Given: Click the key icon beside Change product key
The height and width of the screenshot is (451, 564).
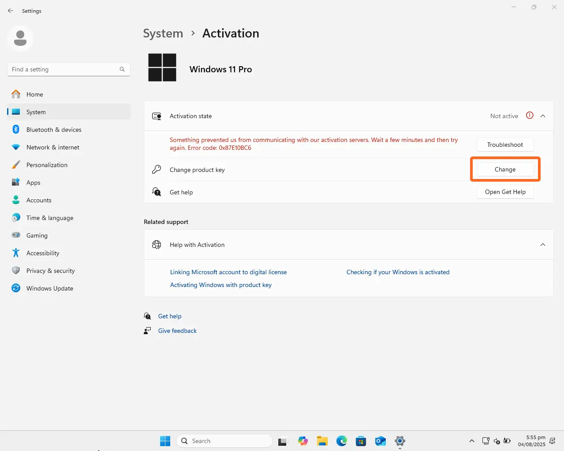Looking at the screenshot, I should click(x=157, y=169).
